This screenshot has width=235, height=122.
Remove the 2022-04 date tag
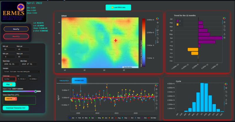coord(15,99)
